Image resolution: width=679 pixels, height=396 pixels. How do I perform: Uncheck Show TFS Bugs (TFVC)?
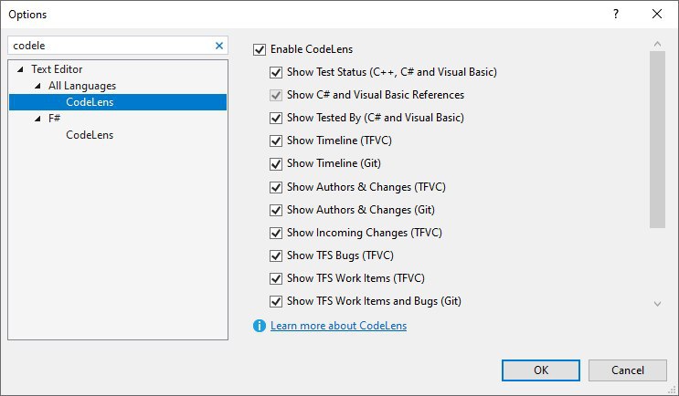pos(276,255)
